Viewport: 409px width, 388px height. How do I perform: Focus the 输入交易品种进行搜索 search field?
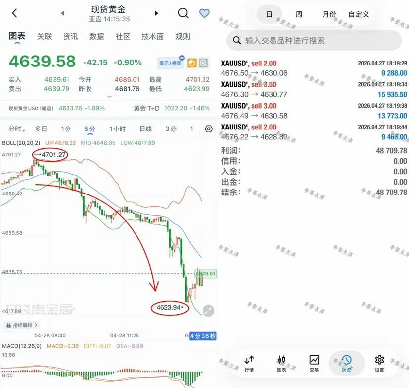pyautogui.click(x=314, y=40)
